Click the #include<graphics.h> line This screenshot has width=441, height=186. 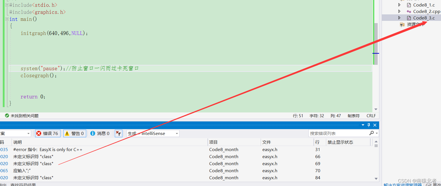click(37, 12)
